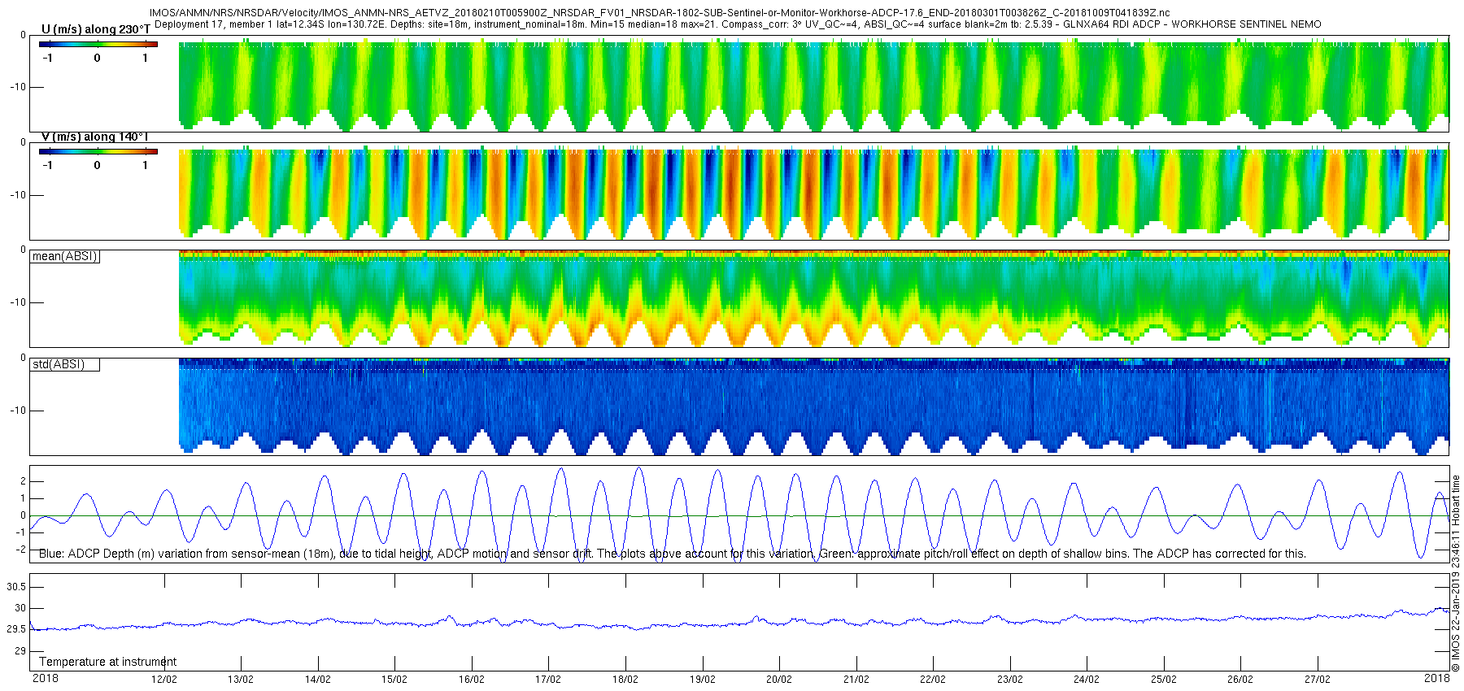1464x691 pixels.
Task: Click the -2 label on depth variation axis
Action: pos(21,550)
